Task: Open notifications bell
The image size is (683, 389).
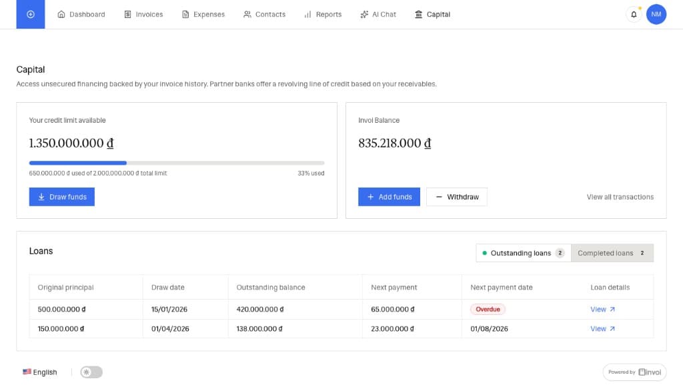Action: pyautogui.click(x=634, y=15)
